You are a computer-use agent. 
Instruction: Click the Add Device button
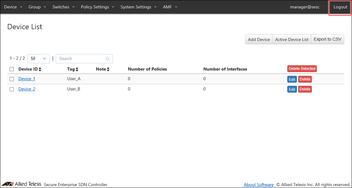pyautogui.click(x=259, y=39)
